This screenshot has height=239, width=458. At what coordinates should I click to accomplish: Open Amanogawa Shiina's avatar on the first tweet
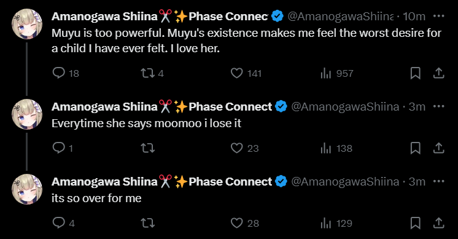point(27,24)
